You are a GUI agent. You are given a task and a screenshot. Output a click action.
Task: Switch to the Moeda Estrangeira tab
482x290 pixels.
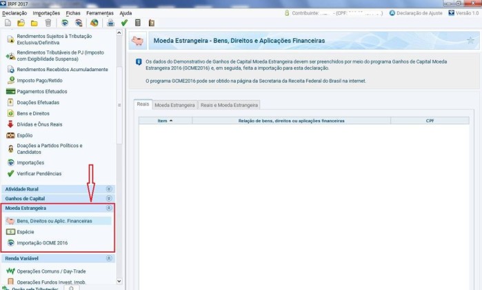point(174,105)
